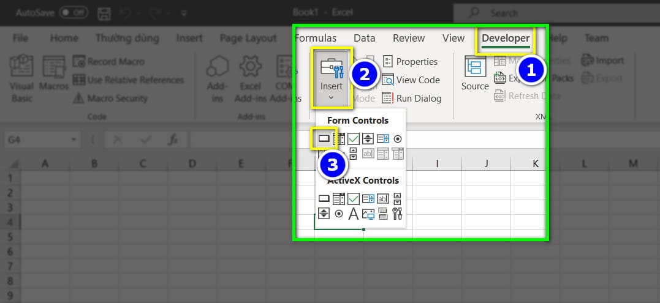Screen dimensions: 660x303
Task: Click Refresh Data
Action: point(526,96)
